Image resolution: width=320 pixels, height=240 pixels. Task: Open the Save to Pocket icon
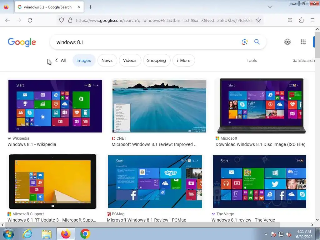click(290, 20)
